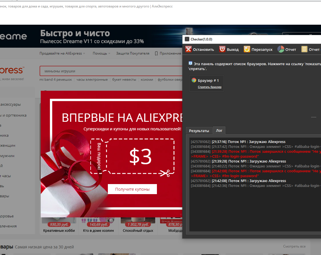Click the 21:42:36 Ожидаю элемент log line
Image resolution: width=321 pixels, height=255 pixels.
click(256, 186)
